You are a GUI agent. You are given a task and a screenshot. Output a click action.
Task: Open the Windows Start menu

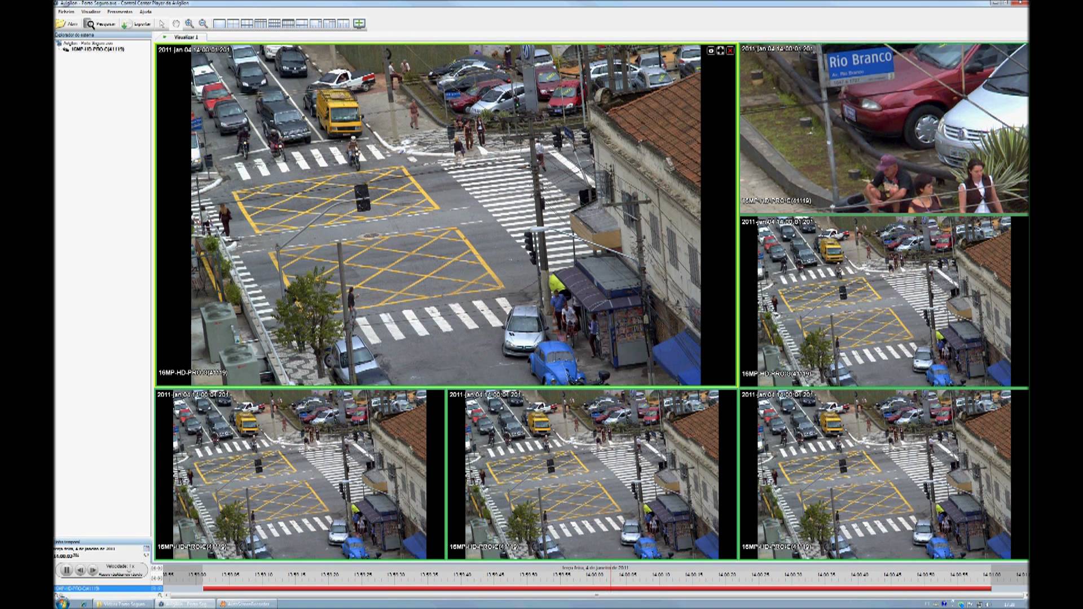pyautogui.click(x=62, y=604)
